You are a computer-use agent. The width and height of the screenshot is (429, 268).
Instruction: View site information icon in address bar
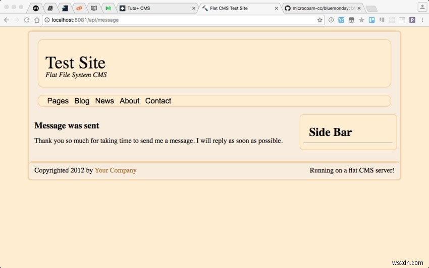point(47,20)
